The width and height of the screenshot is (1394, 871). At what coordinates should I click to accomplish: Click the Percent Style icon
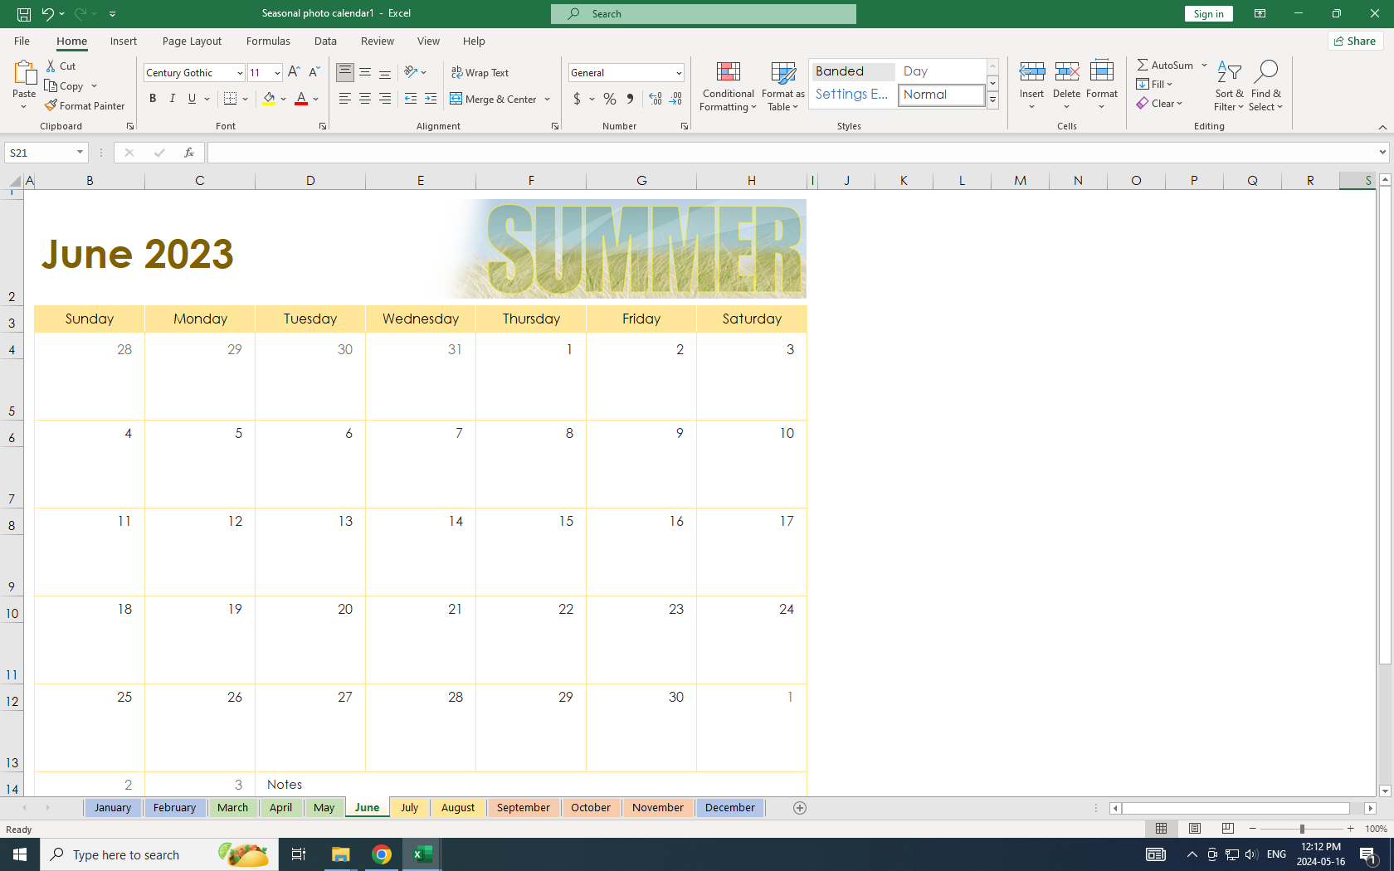pyautogui.click(x=610, y=100)
